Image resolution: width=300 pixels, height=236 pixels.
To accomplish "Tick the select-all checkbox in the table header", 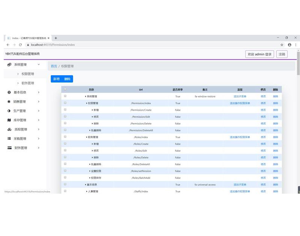I will pyautogui.click(x=65, y=89).
